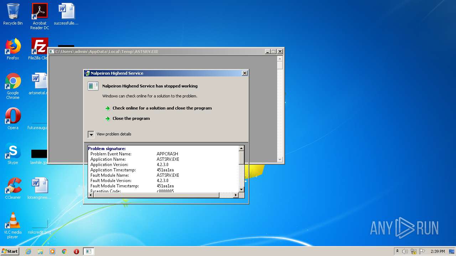Click the problem details scroll up arrow
The height and width of the screenshot is (256, 456).
pos(241,148)
